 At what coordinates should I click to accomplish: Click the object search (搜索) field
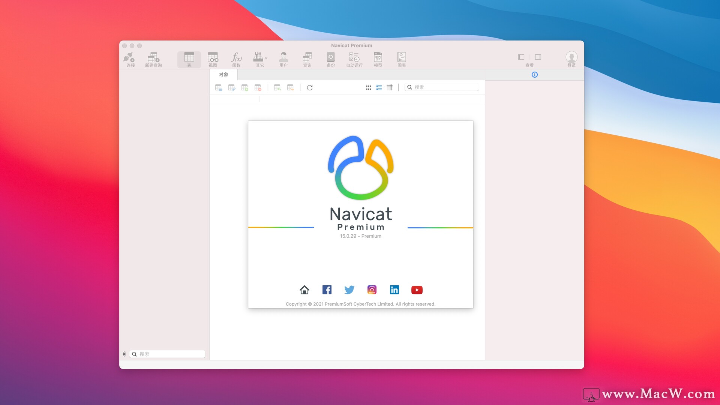442,87
